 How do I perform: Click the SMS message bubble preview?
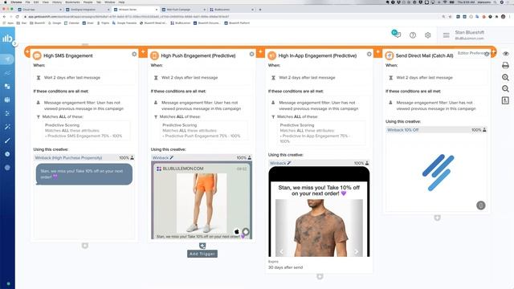tap(84, 174)
